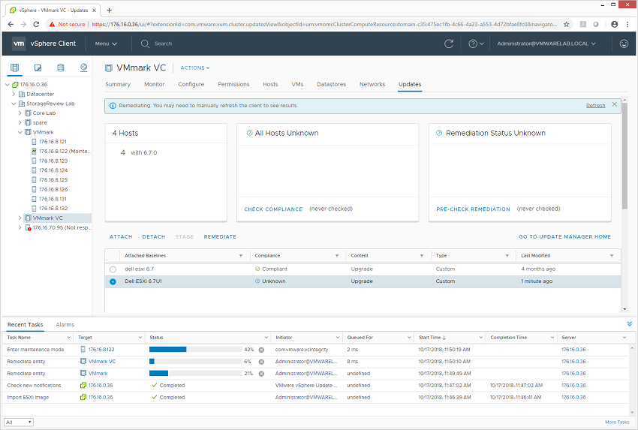The image size is (638, 430).
Task: Open the Networking view icon
Action: point(83,68)
